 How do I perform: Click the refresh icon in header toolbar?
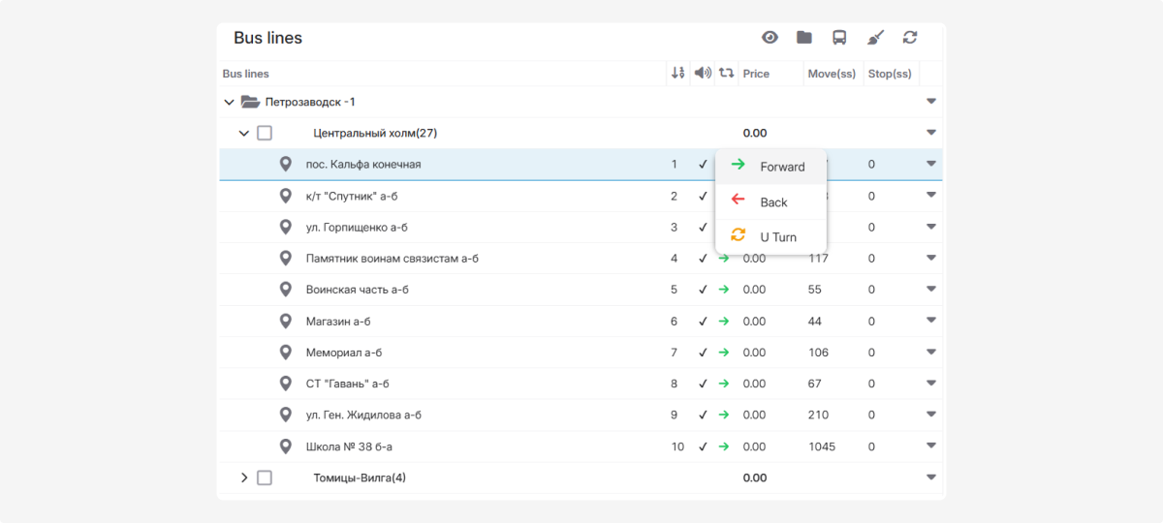coord(909,38)
